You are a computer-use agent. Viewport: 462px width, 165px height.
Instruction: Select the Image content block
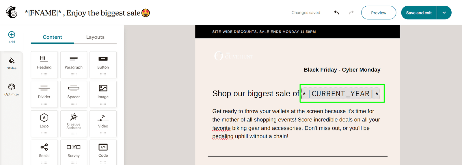pos(103,94)
